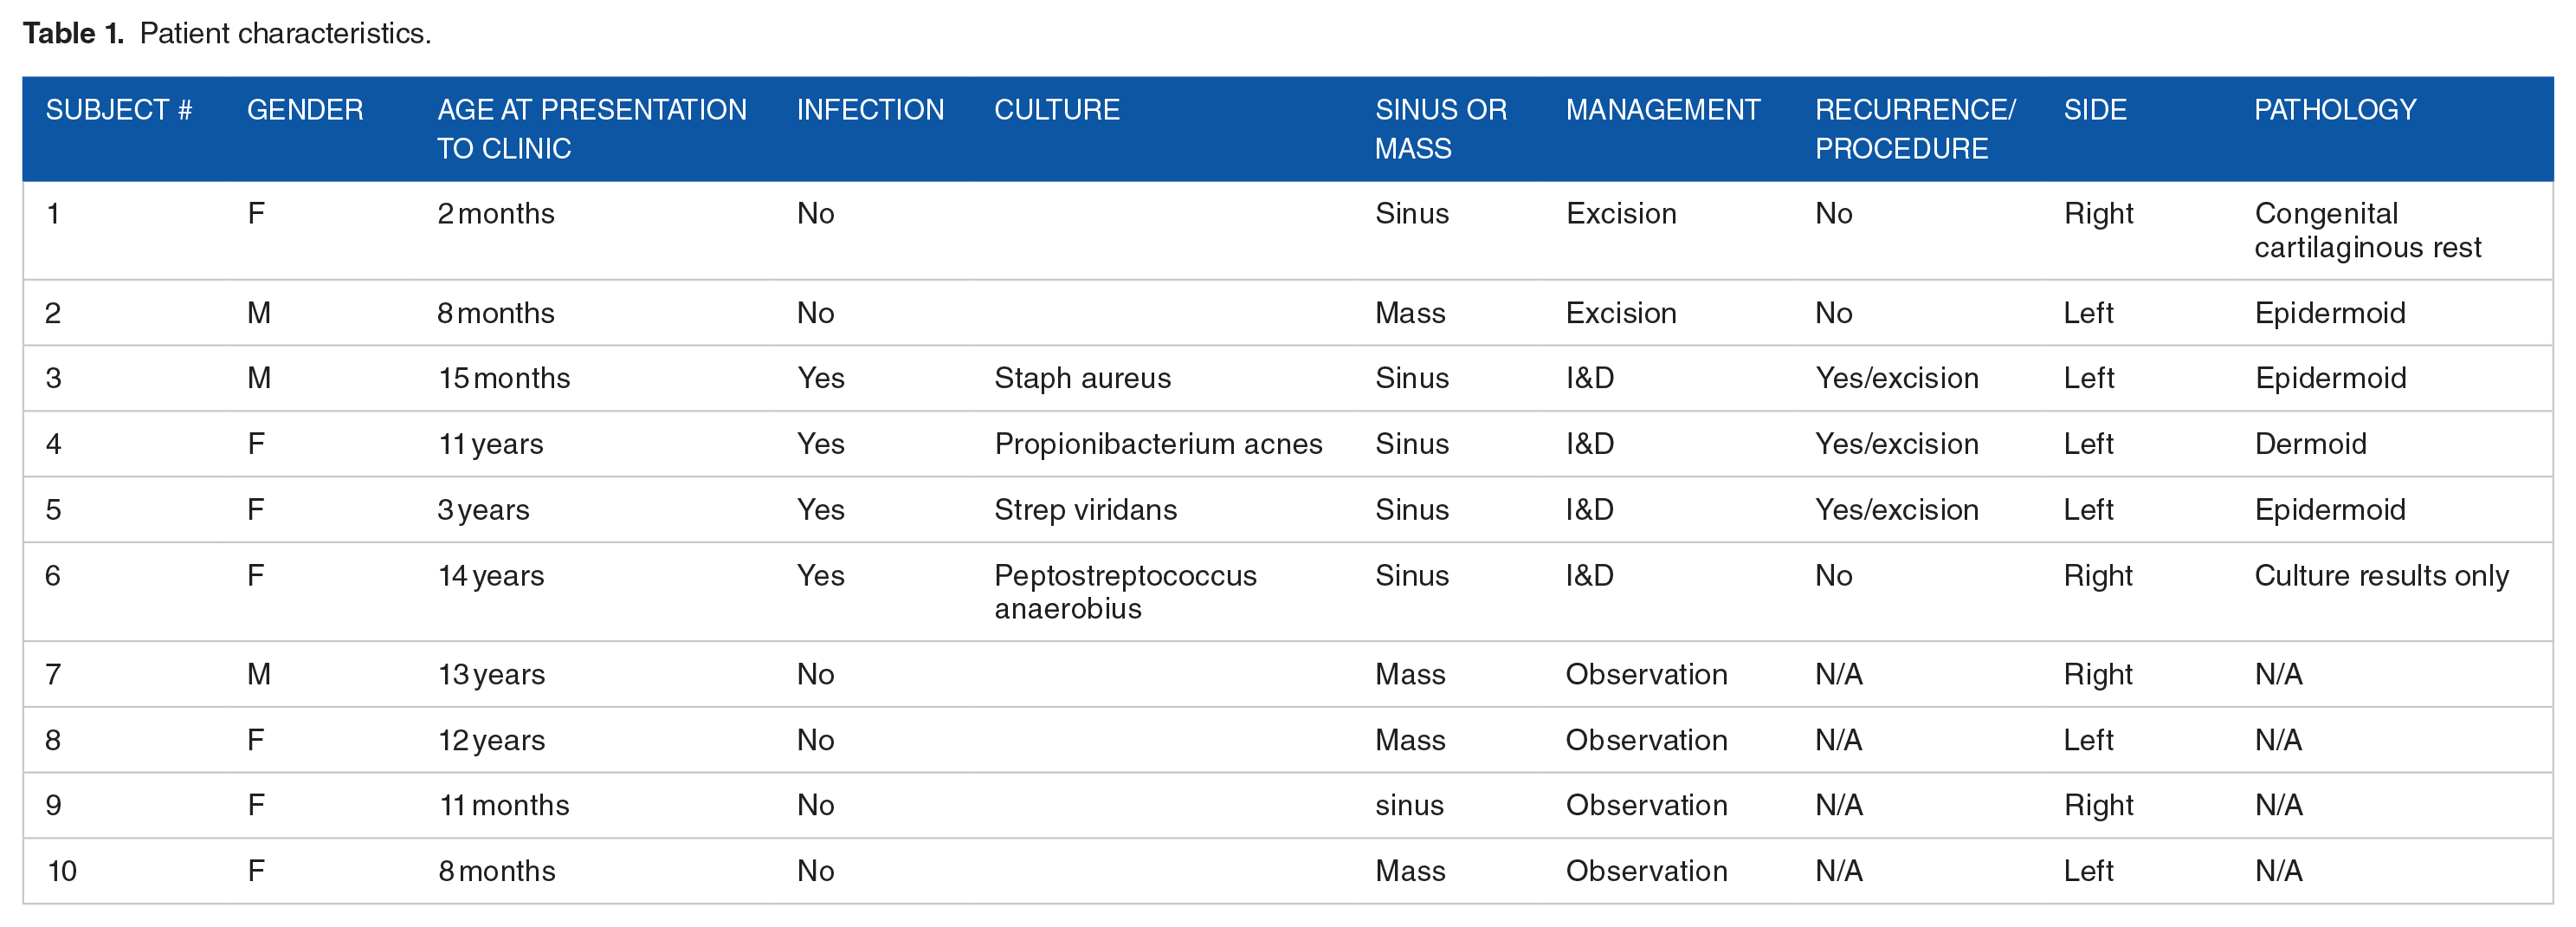Select the SINUS OR MASS header

coord(1440,128)
